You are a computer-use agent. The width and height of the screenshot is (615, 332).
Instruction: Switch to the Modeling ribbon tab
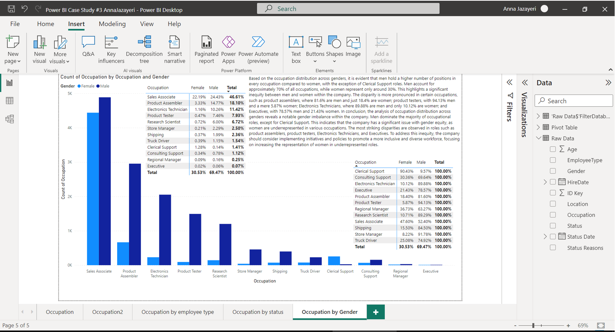(x=112, y=24)
